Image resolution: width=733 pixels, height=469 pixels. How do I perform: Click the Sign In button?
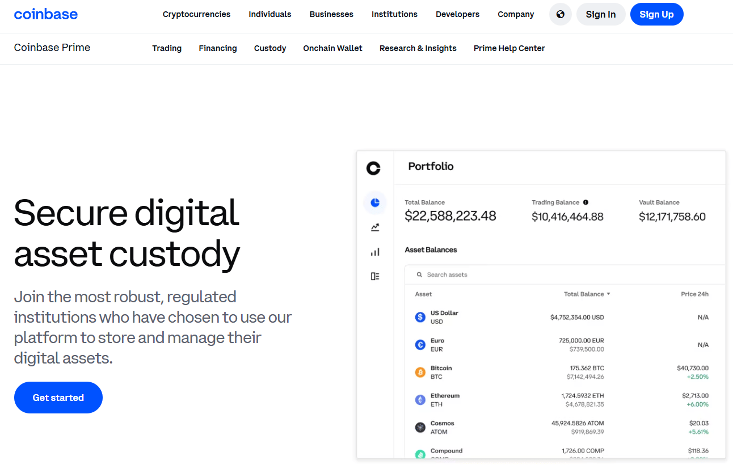pos(601,14)
